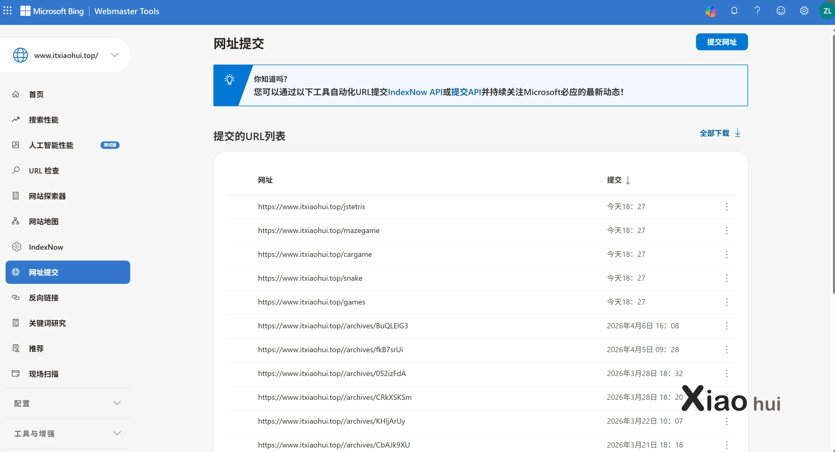This screenshot has height=452, width=835.
Task: Click the Copilot icon in header
Action: tap(711, 11)
